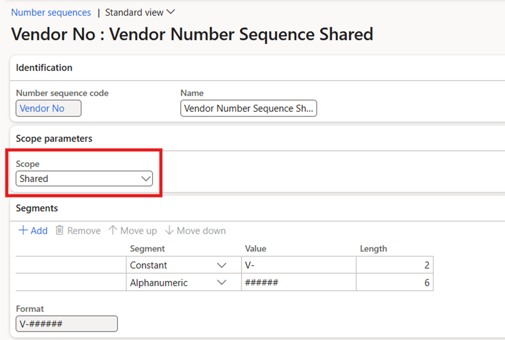Expand the Standard view chevron

(170, 12)
